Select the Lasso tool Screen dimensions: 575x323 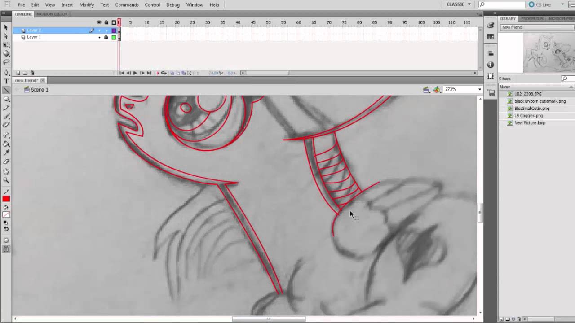[x=6, y=62]
